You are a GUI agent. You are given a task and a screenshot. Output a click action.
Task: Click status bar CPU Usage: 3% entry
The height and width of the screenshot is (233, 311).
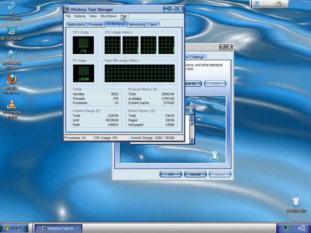click(x=111, y=138)
